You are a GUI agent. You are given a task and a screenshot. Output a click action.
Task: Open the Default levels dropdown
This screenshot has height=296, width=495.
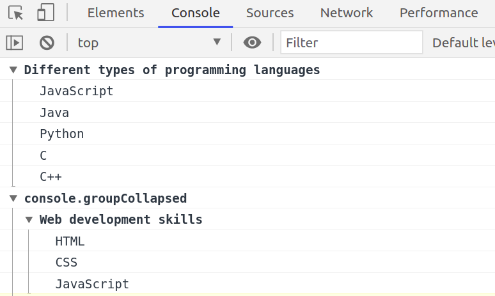[x=464, y=43]
